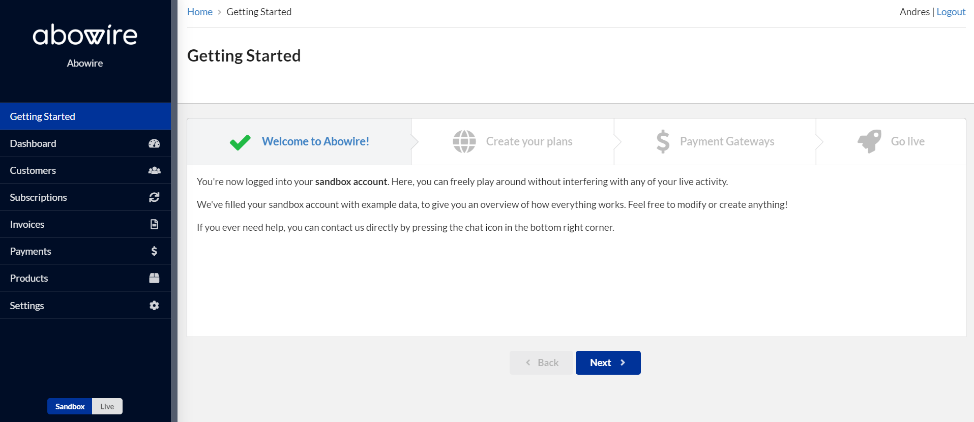Click the rocket icon for Go live
Image resolution: width=974 pixels, height=422 pixels.
869,141
